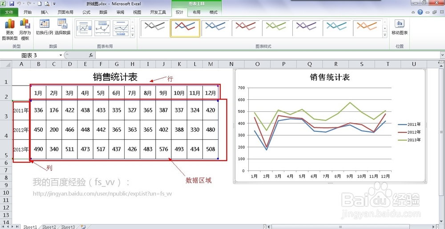Click the cell containing 576

pos(163,149)
